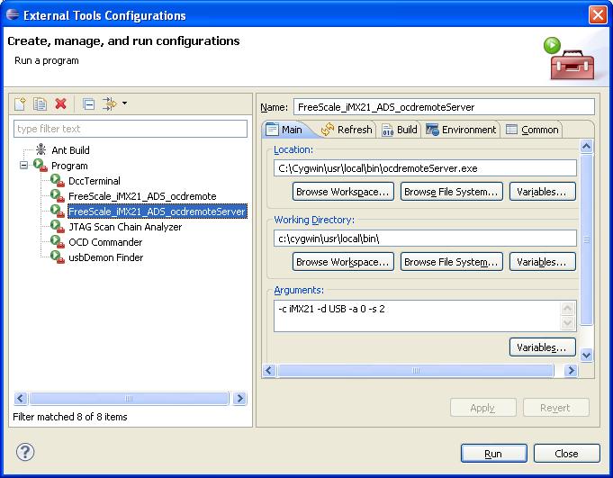Click the Collapse All toolbar icon
613x478 pixels.
[x=88, y=104]
